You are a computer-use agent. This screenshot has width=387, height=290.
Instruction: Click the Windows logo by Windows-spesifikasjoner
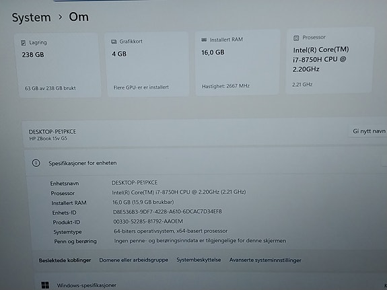point(45,285)
